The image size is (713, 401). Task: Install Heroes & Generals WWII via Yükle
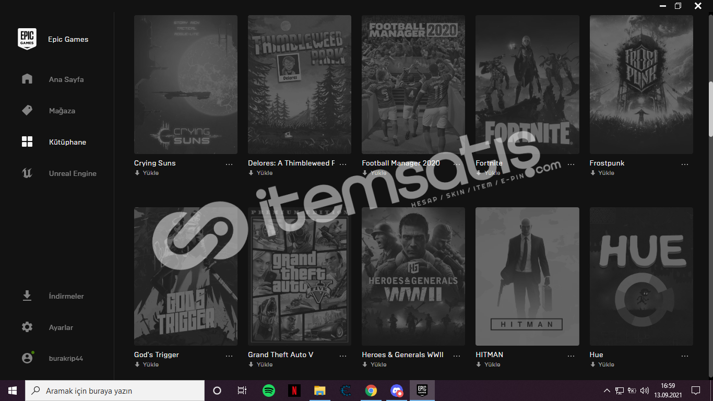click(374, 364)
